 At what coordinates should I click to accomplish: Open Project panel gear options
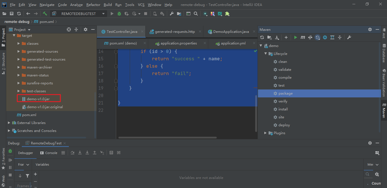point(86,29)
